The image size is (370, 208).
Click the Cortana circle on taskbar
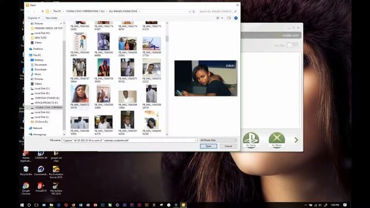pyautogui.click(x=29, y=205)
